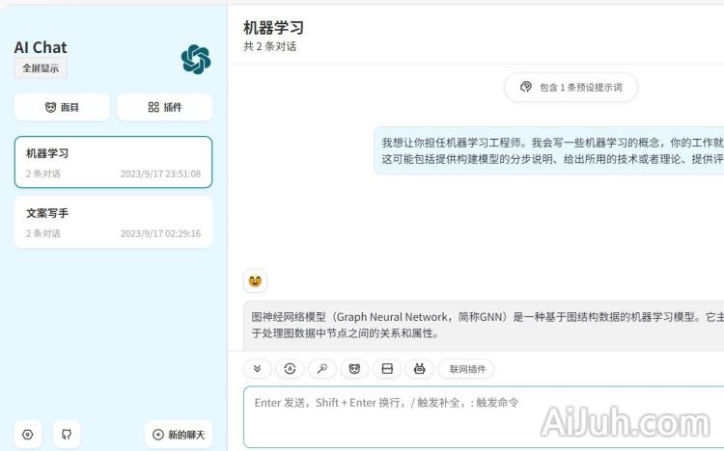Click the mask face icon in chat toolbar
724x451 pixels.
pyautogui.click(x=354, y=369)
